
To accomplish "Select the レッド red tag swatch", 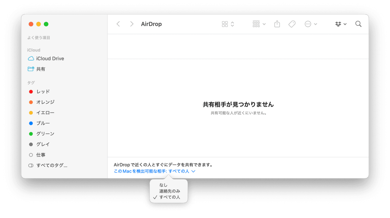I will click(31, 91).
